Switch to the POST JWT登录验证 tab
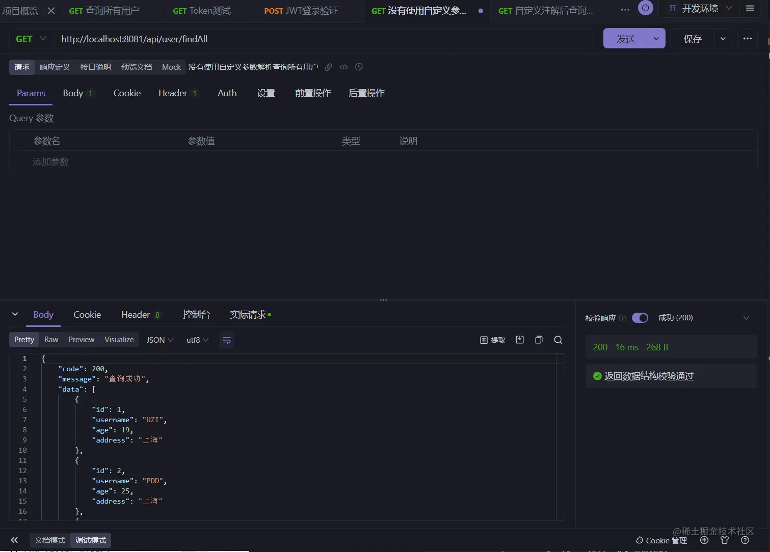This screenshot has height=552, width=770. [x=301, y=11]
